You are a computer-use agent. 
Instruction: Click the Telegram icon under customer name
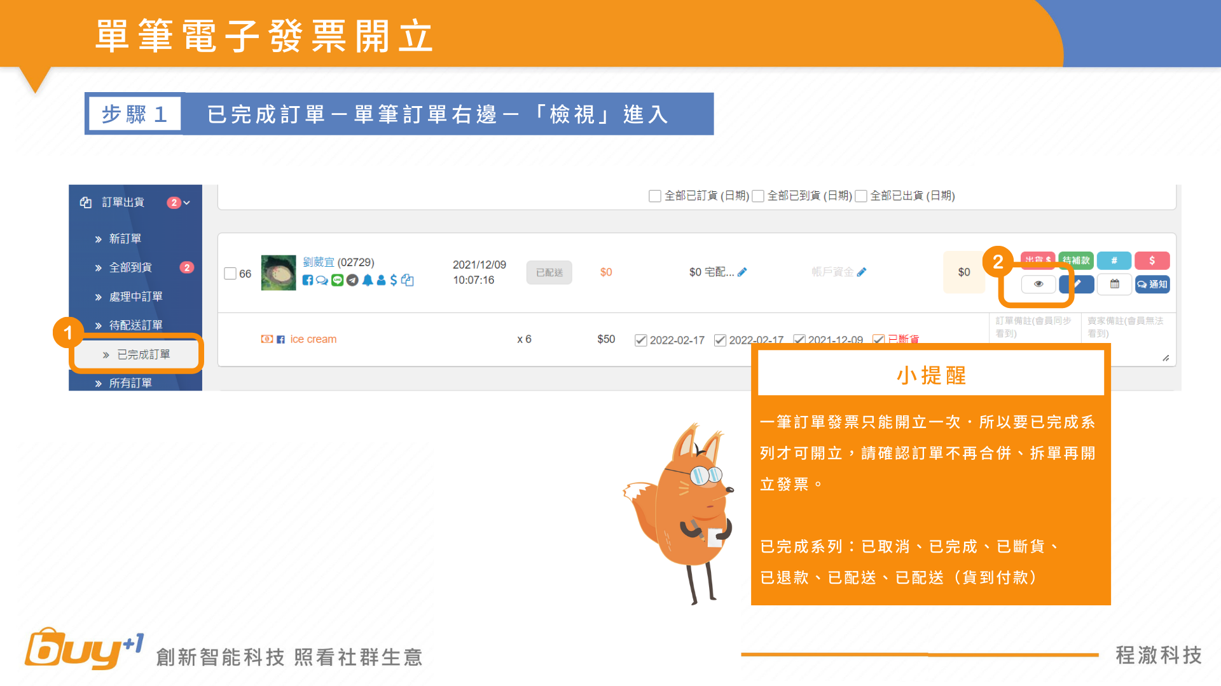(x=352, y=280)
